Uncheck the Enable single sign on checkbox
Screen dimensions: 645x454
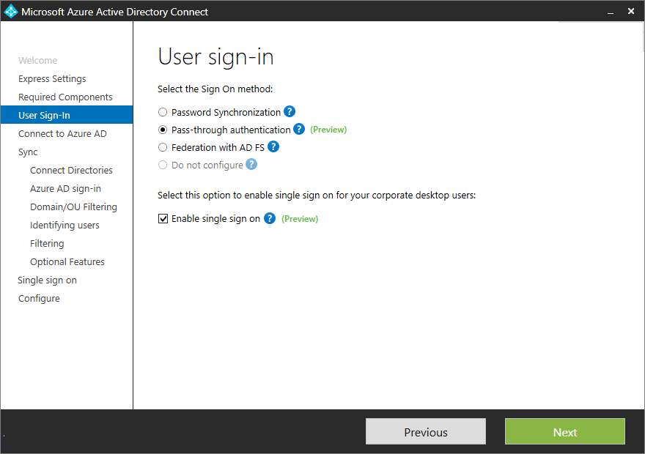point(163,218)
